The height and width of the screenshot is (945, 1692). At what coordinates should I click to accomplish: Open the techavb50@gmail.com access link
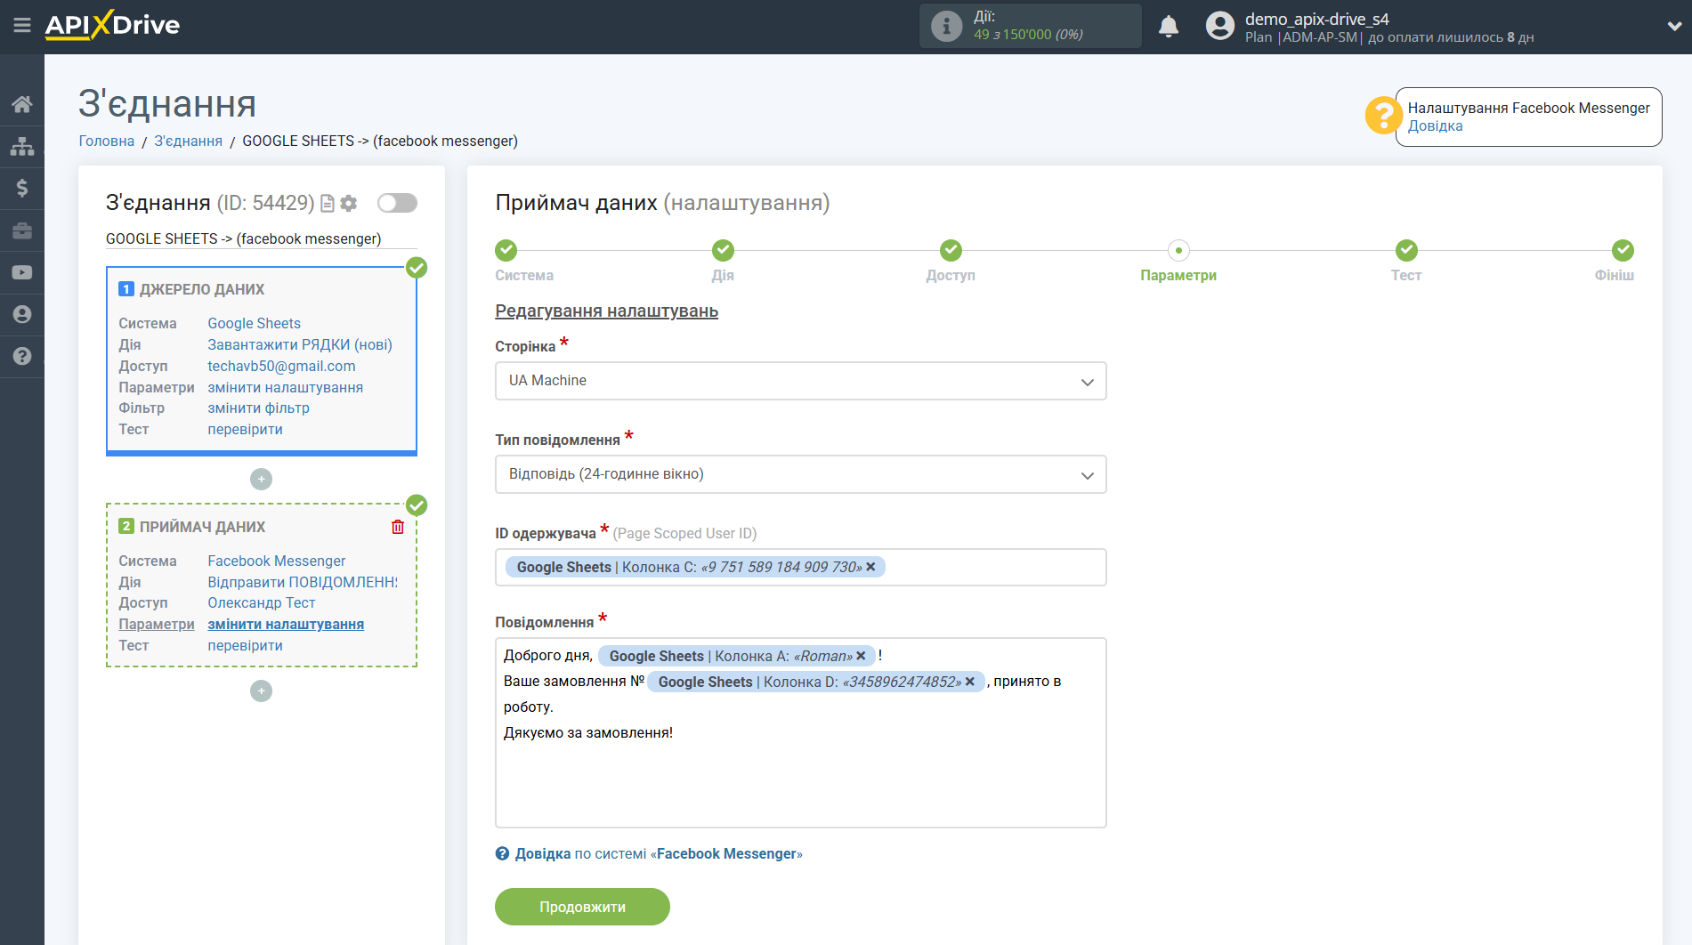(281, 366)
